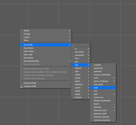Open New Recent Entity submenu

click(x=45, y=61)
